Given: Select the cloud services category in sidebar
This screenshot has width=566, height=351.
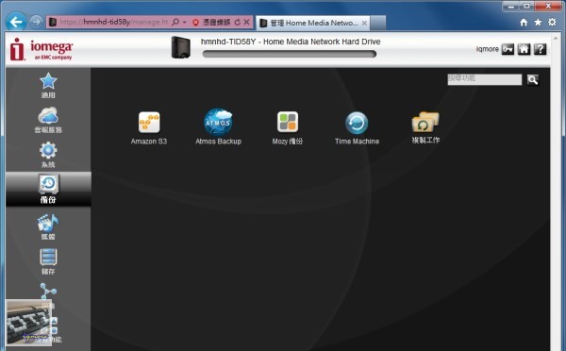Looking at the screenshot, I should pos(48,120).
